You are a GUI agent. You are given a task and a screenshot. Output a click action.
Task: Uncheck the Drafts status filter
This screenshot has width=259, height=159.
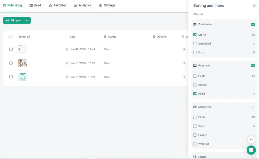195,35
